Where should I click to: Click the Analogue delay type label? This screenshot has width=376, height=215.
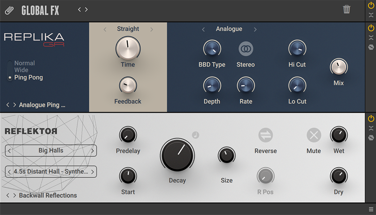pyautogui.click(x=229, y=29)
